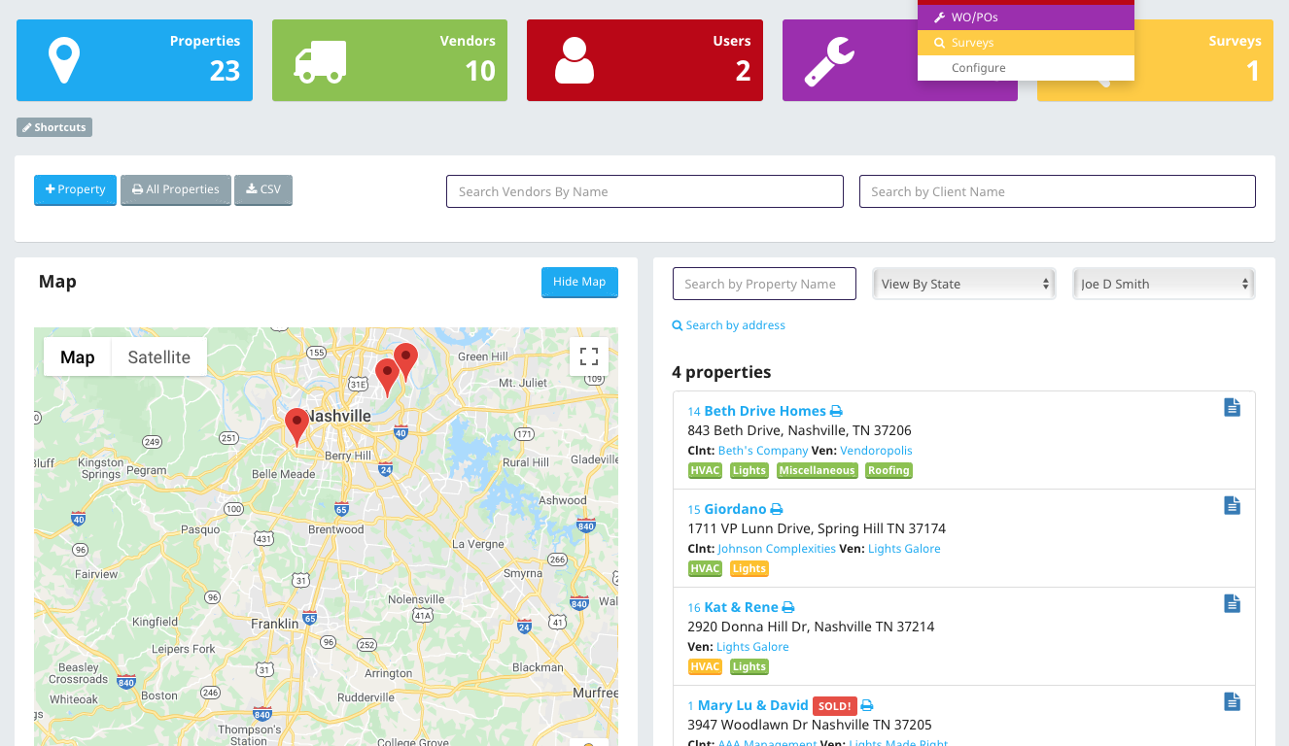Open Beth's Company client link
Image resolution: width=1289 pixels, height=746 pixels.
[x=763, y=451]
